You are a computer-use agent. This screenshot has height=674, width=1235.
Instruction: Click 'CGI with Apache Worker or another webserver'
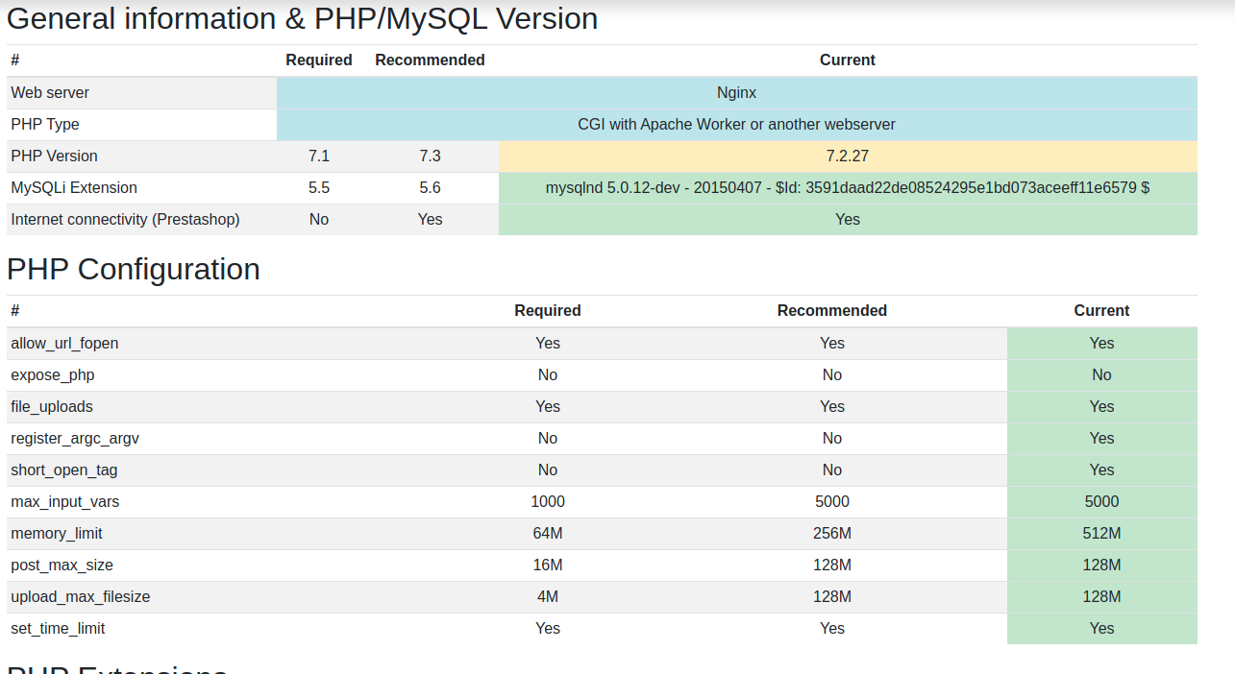click(x=737, y=125)
